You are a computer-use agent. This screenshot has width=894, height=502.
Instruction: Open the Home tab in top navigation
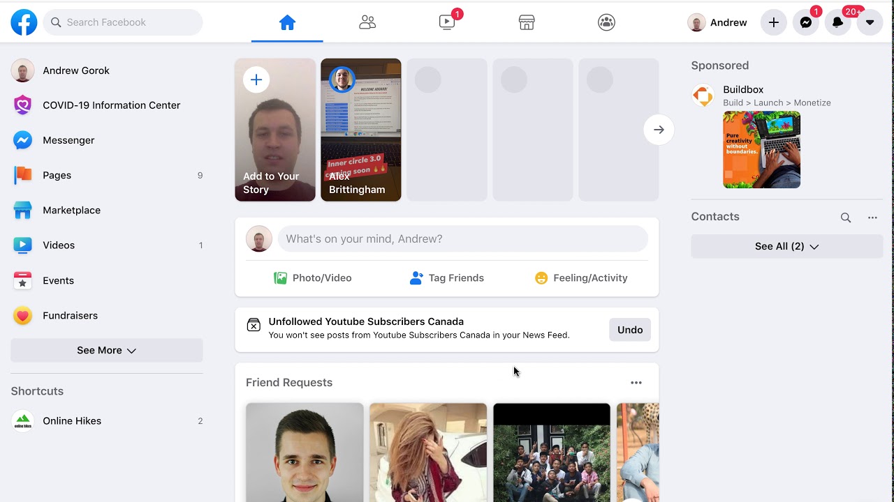287,22
